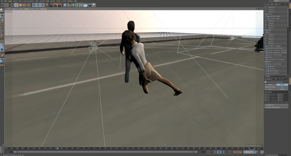Click the Model mode icon
This screenshot has height=156, width=291.
point(2,15)
